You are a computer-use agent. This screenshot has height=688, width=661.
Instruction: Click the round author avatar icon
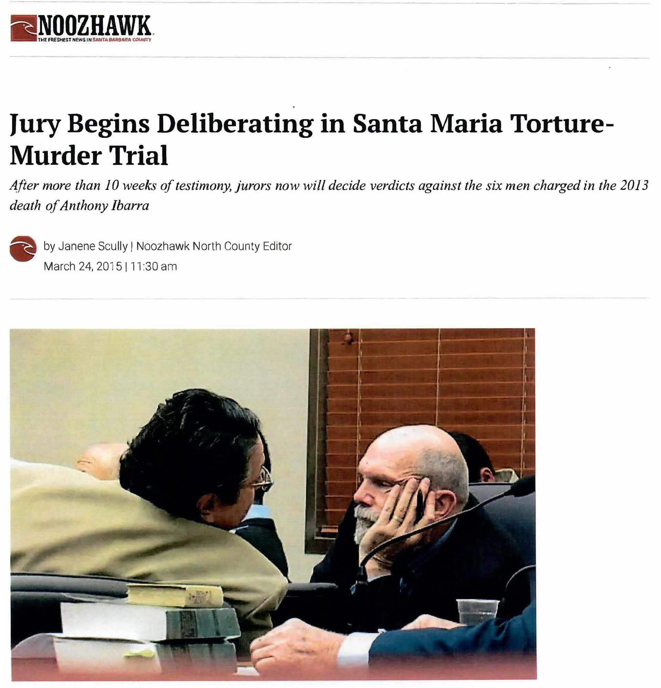coord(23,249)
